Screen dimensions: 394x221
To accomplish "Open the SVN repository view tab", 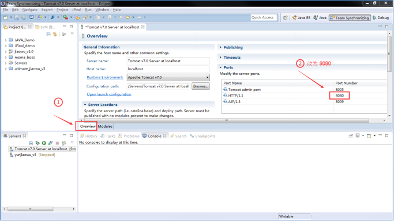I will point(45,27).
